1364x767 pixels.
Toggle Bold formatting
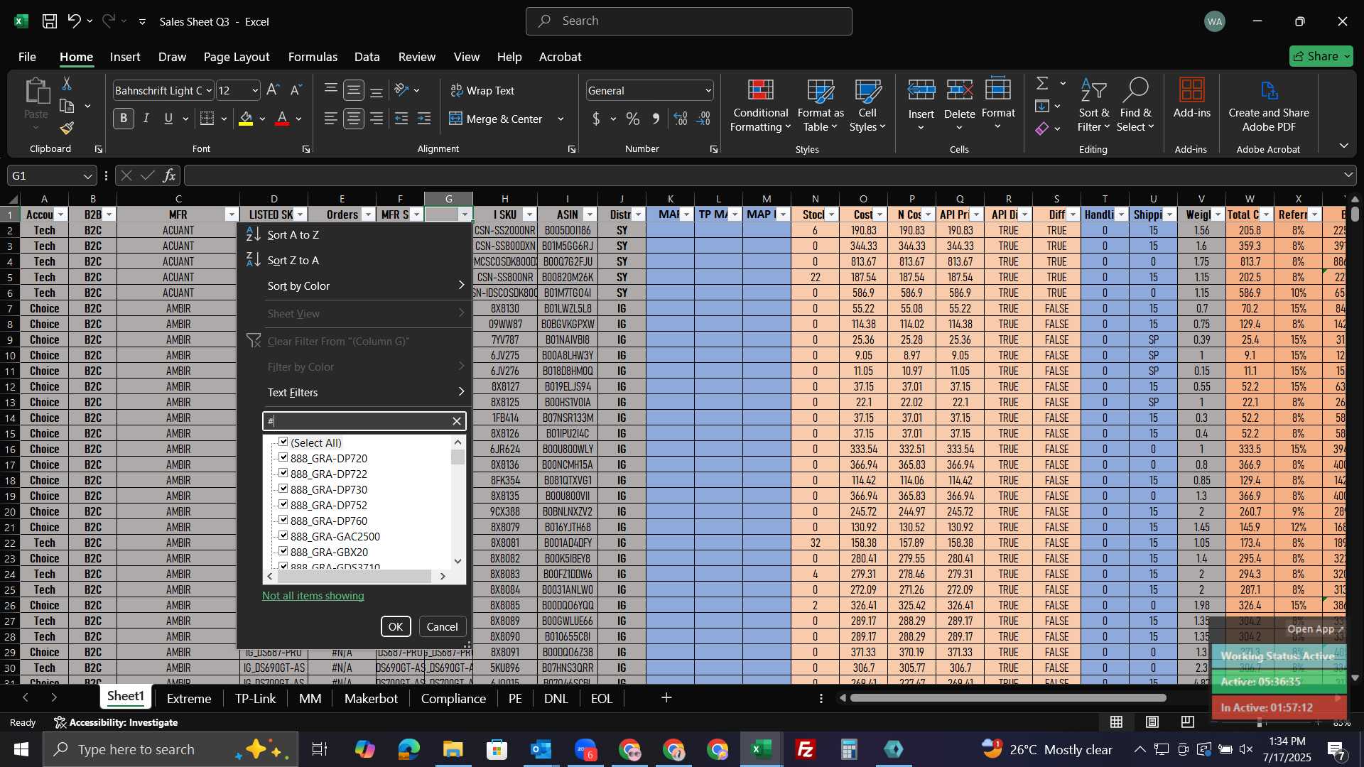point(124,119)
